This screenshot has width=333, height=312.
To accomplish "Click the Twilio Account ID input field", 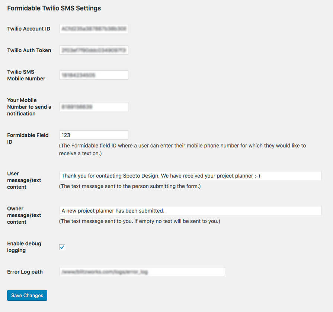I will point(94,29).
